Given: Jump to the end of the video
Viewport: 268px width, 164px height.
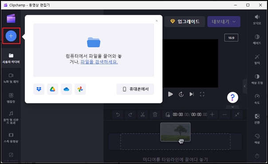Looking at the screenshot, I should (x=192, y=94).
